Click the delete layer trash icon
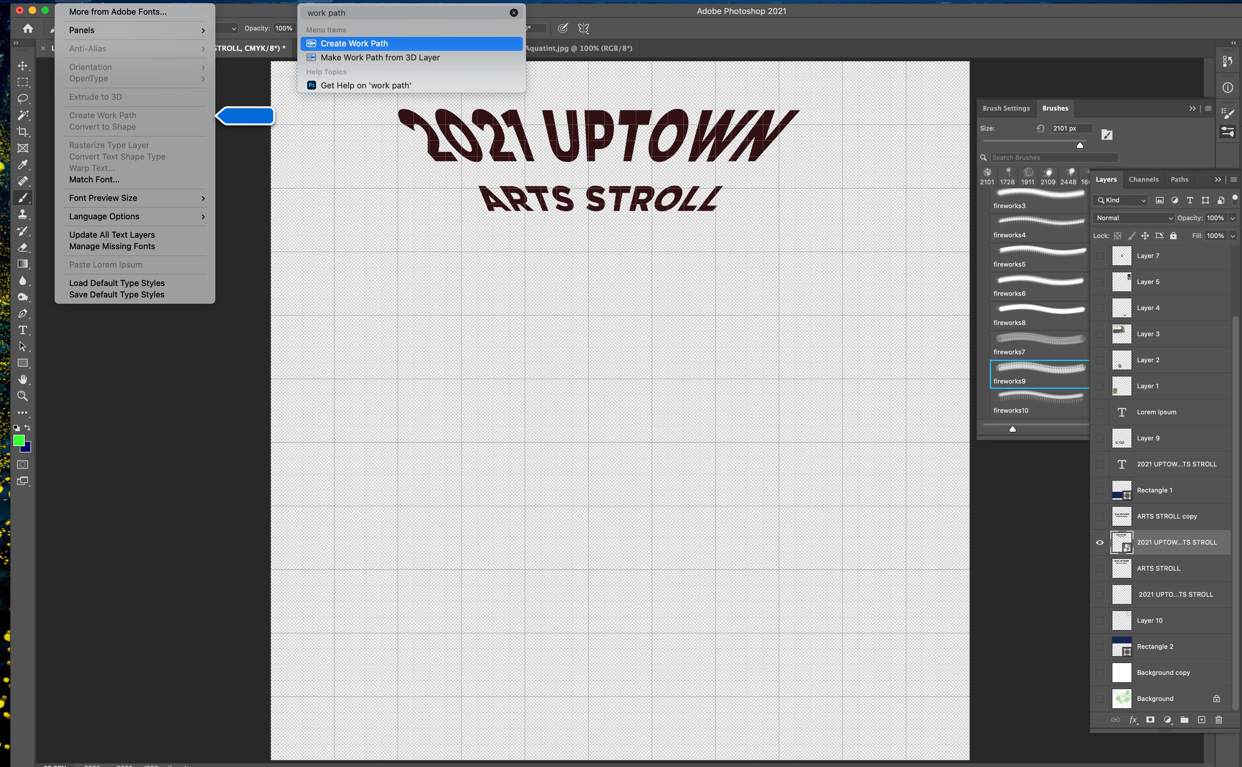The width and height of the screenshot is (1242, 767). [x=1219, y=720]
